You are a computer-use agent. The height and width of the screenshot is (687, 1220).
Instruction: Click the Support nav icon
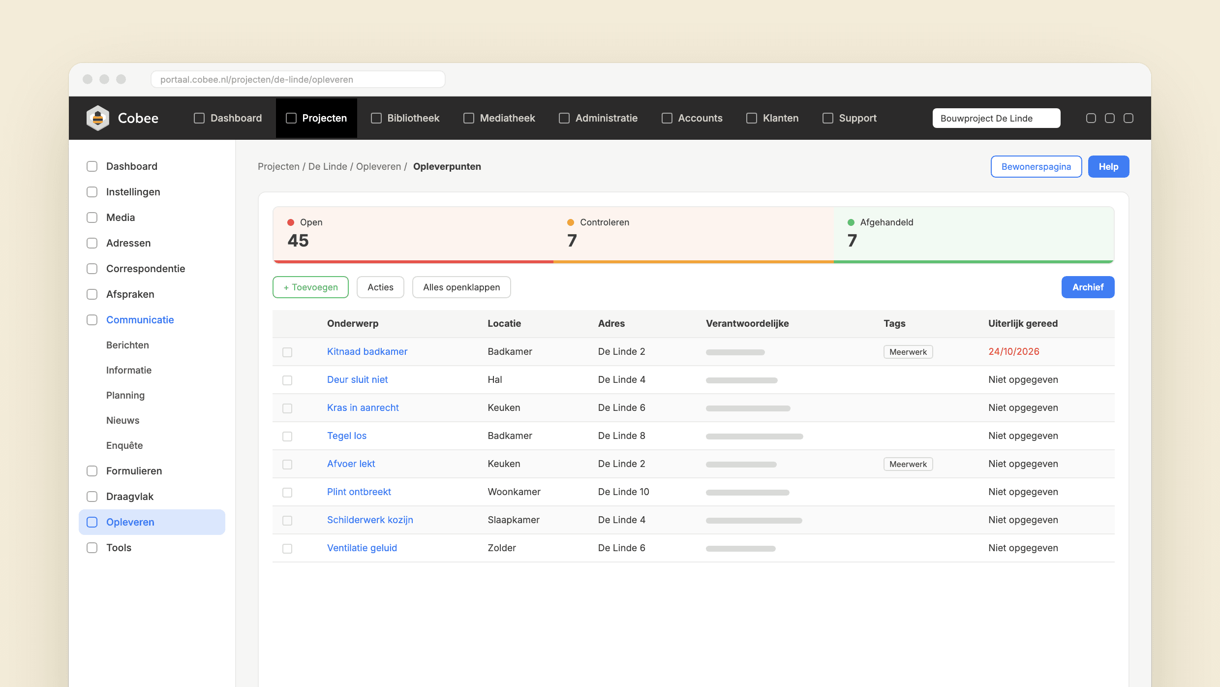828,118
